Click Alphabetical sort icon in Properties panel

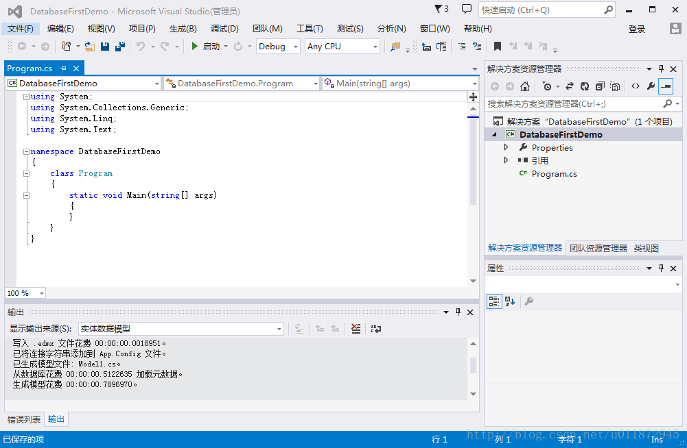click(x=509, y=301)
